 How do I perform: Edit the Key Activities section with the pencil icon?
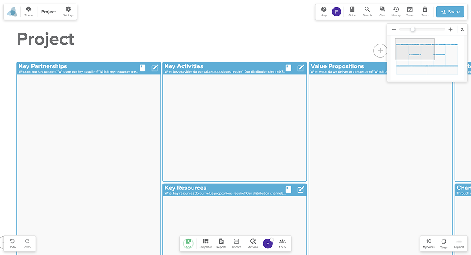[301, 68]
